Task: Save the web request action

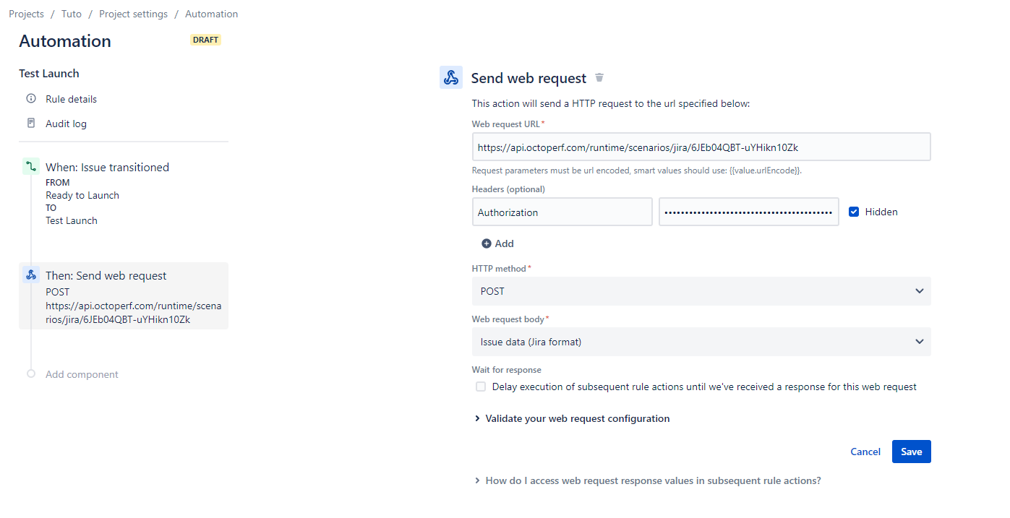Action: pos(911,451)
